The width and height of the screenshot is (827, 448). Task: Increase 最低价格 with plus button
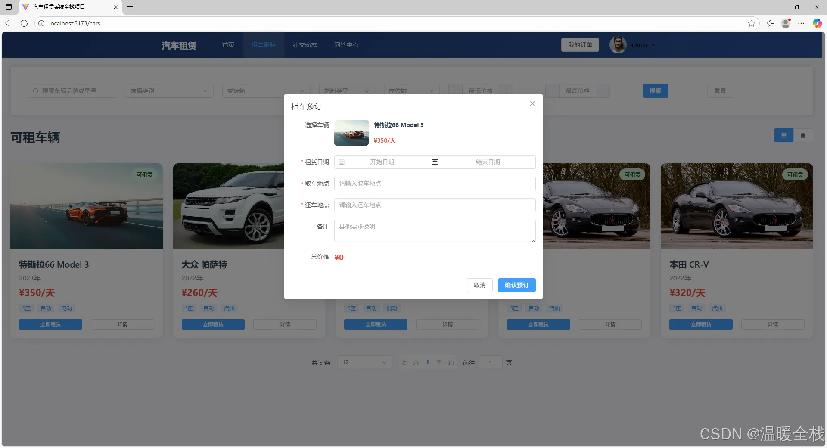pos(506,91)
